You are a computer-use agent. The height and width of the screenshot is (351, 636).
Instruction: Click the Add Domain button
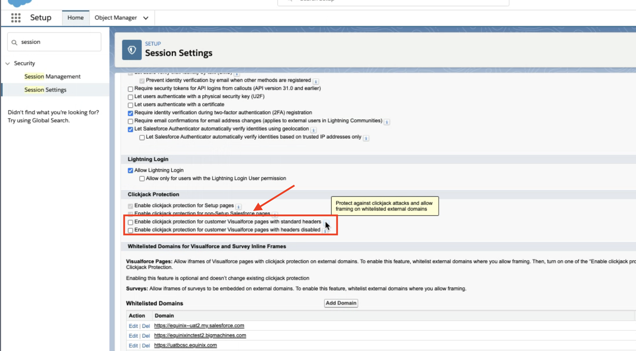click(x=341, y=303)
